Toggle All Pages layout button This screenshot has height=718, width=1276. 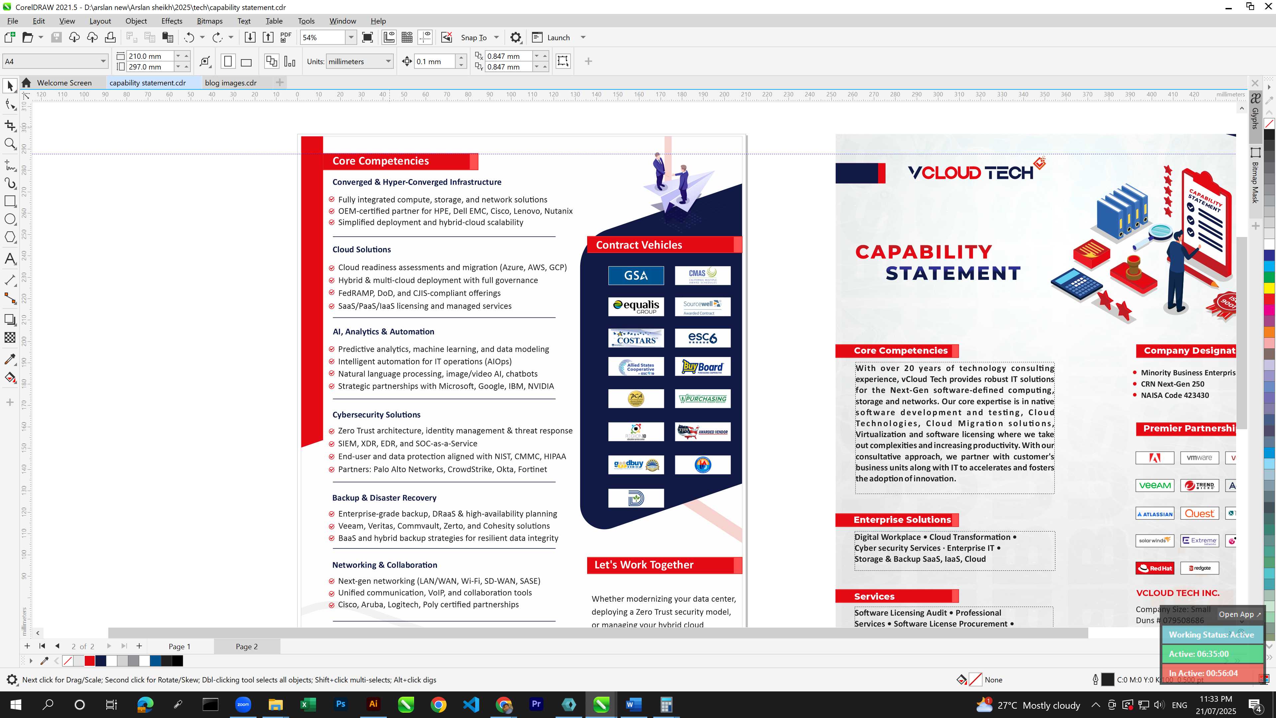271,61
